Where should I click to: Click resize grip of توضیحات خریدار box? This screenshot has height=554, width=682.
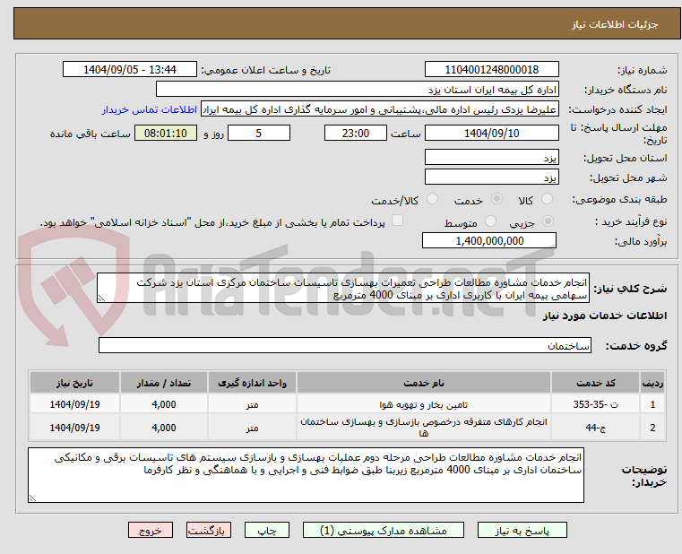click(32, 498)
